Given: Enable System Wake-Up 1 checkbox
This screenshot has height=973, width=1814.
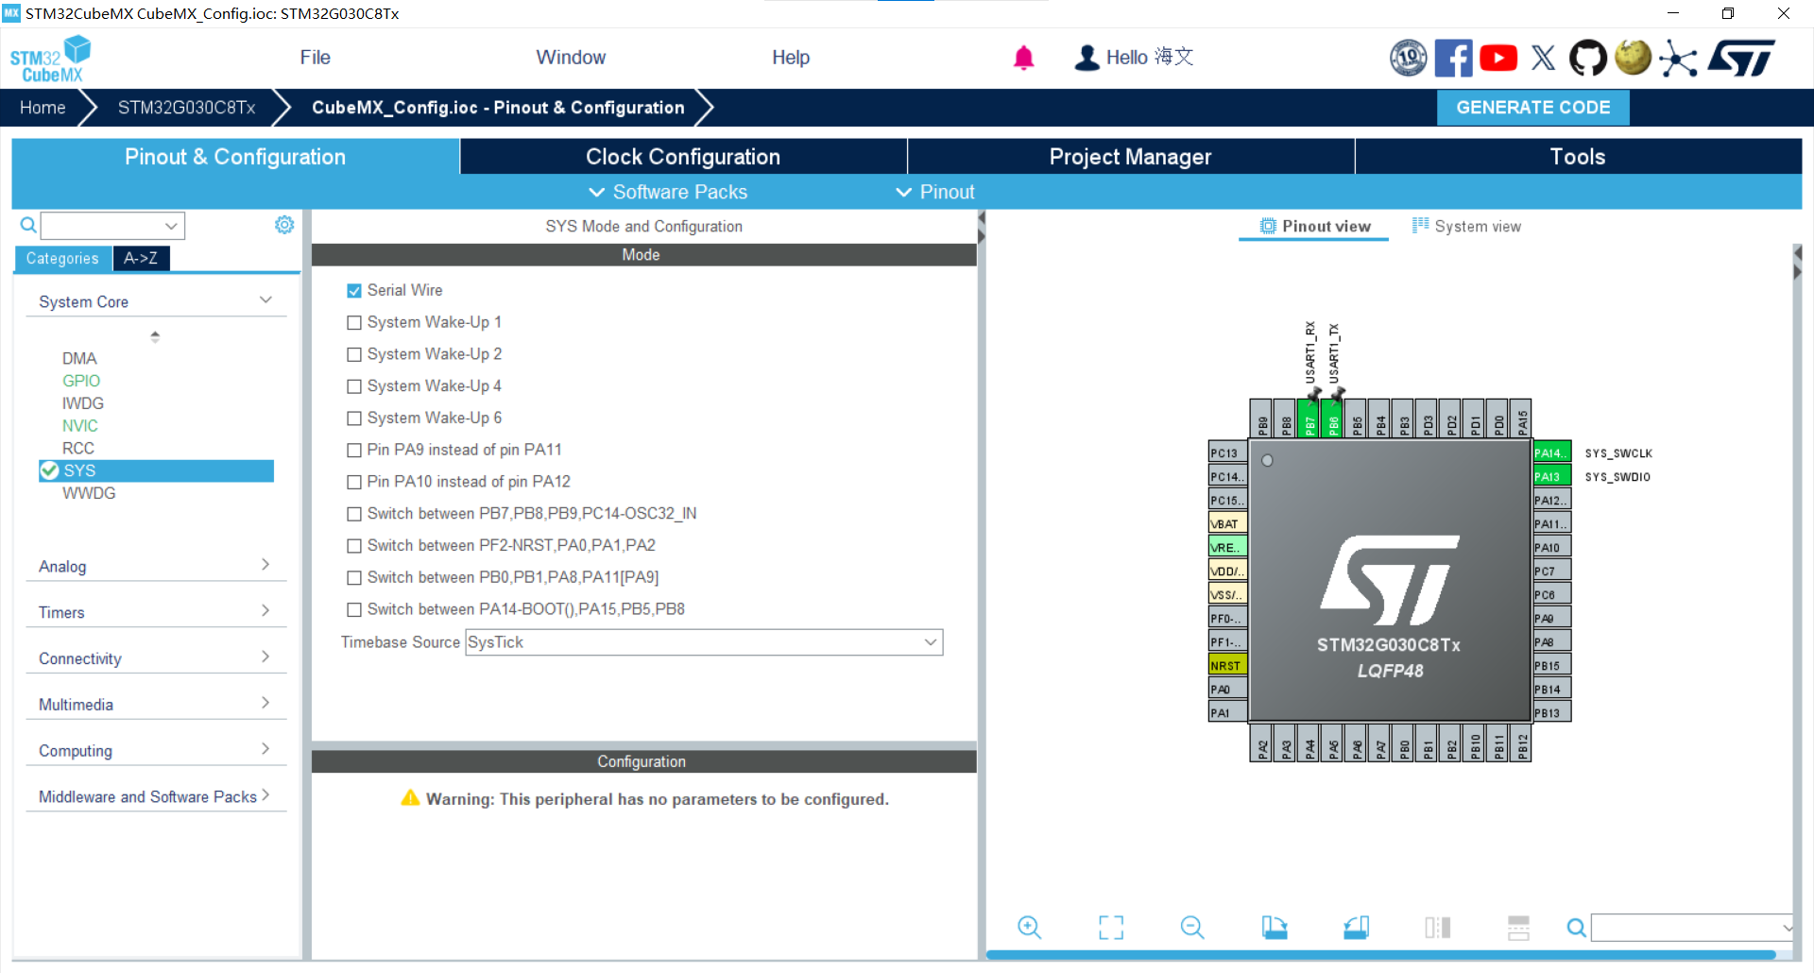Looking at the screenshot, I should click(354, 323).
